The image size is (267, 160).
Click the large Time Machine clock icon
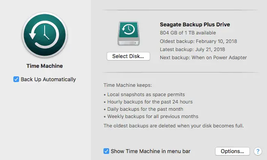45,35
